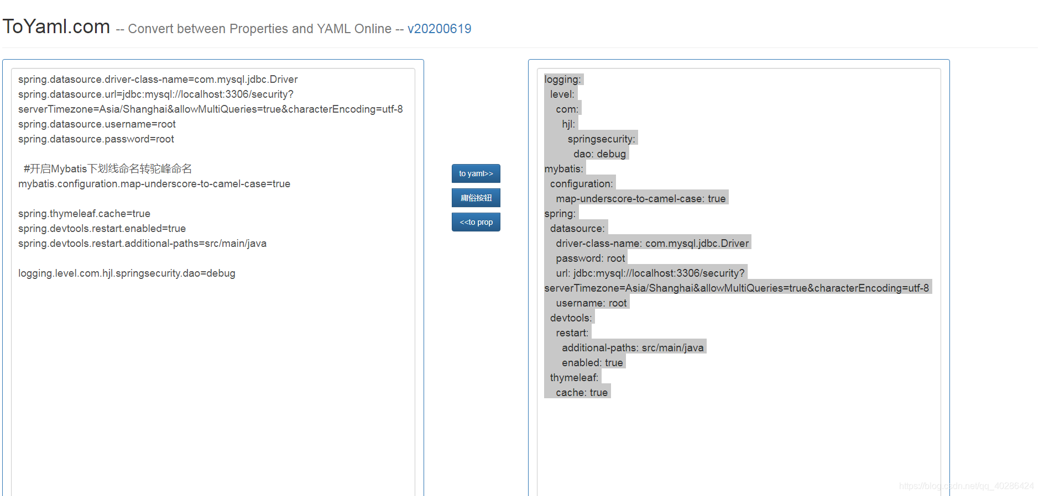Click the '<<to prop' button
This screenshot has height=496, width=1039.
[x=476, y=222]
